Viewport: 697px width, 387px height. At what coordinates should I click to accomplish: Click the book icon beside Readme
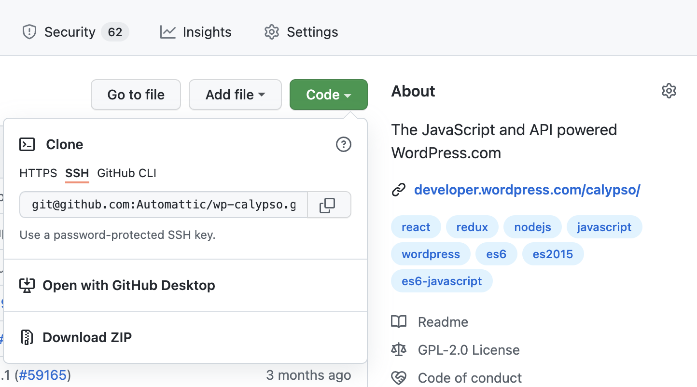point(399,322)
